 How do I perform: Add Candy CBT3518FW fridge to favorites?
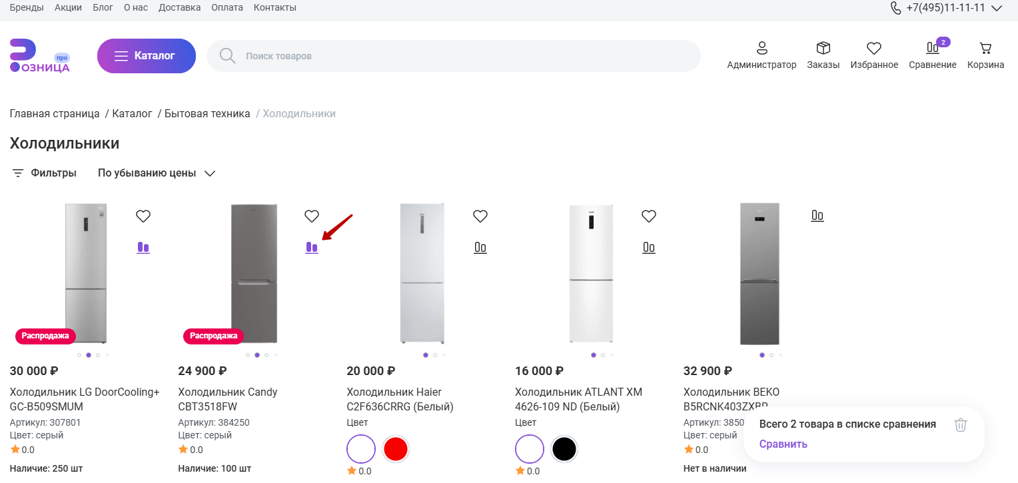312,216
